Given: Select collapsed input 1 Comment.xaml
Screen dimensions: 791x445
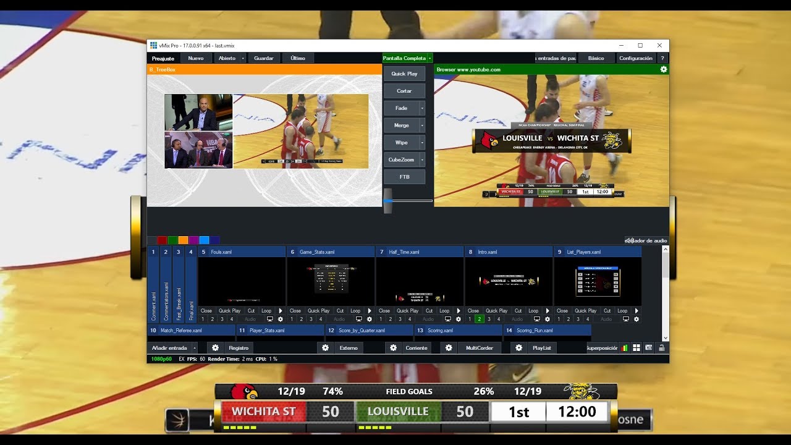Looking at the screenshot, I should 153,285.
